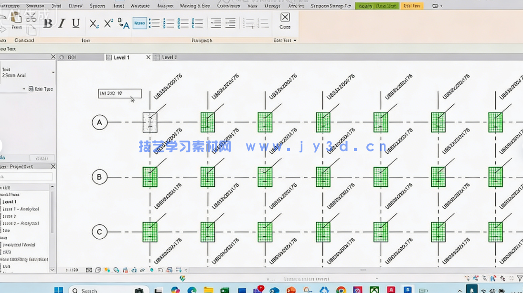
Task: Open the Annotate ribbon tab
Action: point(140,6)
